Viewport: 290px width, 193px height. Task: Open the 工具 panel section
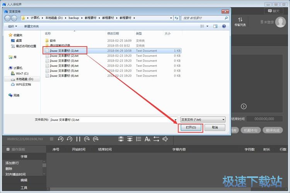click(24, 188)
